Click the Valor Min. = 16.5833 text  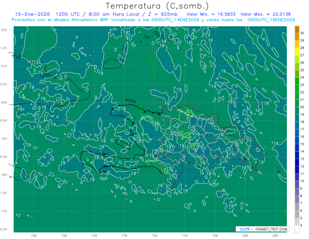tap(211, 14)
